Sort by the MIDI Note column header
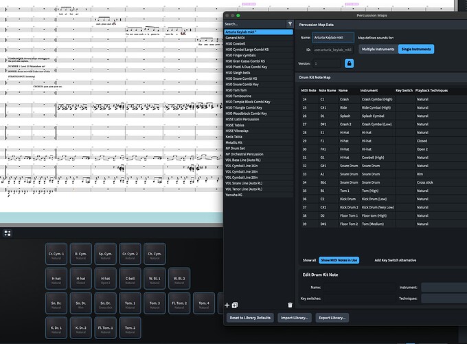This screenshot has height=344, width=467. pos(308,90)
